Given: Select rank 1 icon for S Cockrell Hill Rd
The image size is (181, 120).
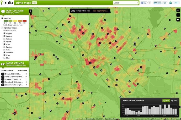Looking at the screenshot, I should point(3,74).
